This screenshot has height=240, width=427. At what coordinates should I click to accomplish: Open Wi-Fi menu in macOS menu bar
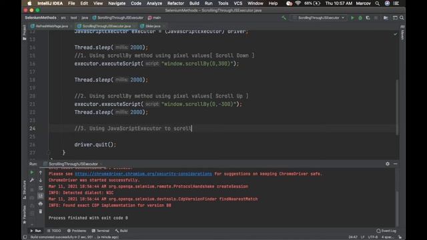298,3
